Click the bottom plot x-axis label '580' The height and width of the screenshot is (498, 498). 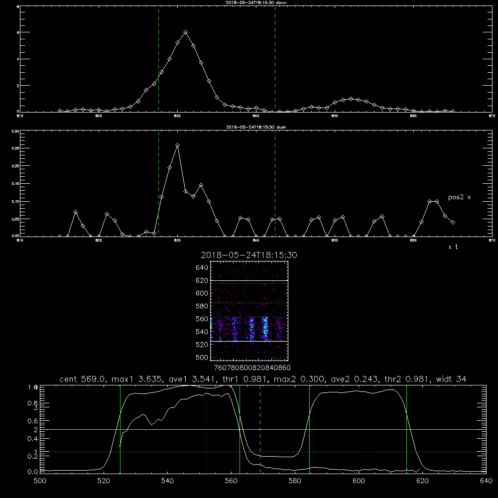(x=295, y=481)
